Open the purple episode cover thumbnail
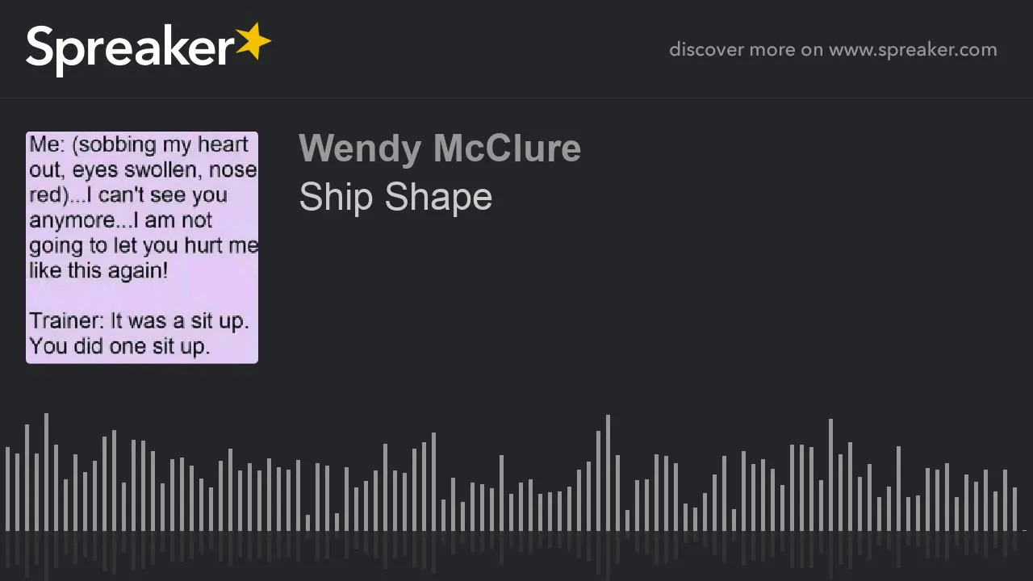 pos(142,248)
